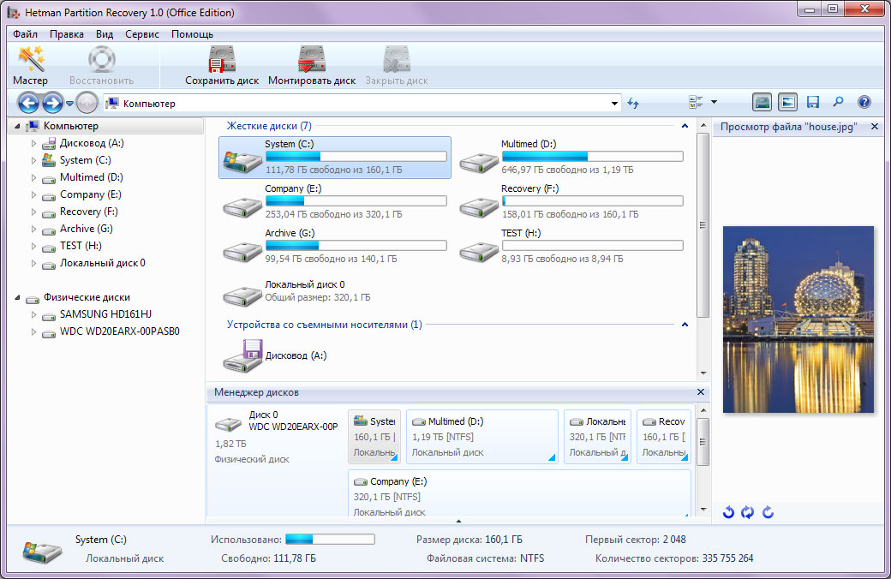The height and width of the screenshot is (579, 891).
Task: Click the house.jpg preview image
Action: point(798,319)
